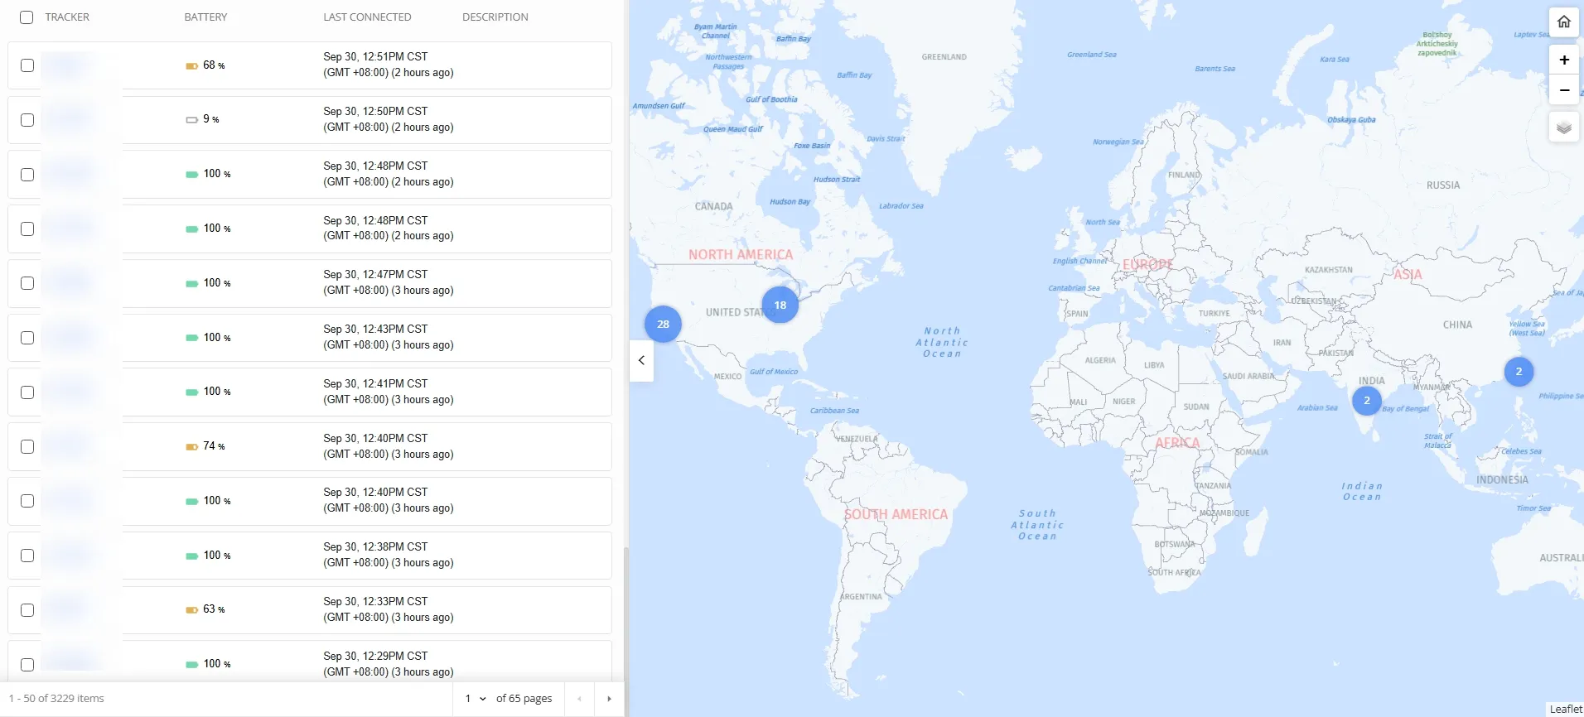Zoom out on the map
1584x717 pixels.
[x=1563, y=89]
